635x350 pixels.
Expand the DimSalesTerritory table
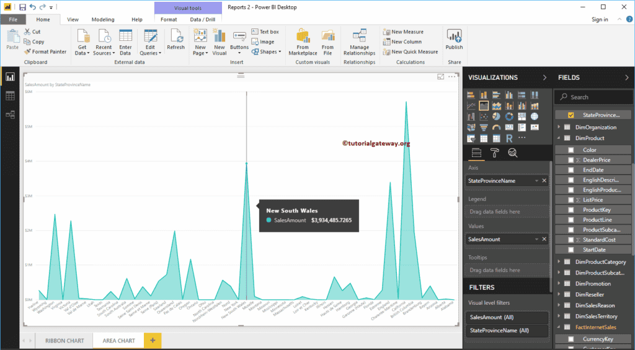tap(559, 316)
